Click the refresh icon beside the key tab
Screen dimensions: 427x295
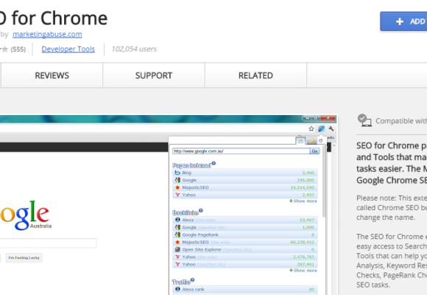pyautogui.click(x=321, y=141)
